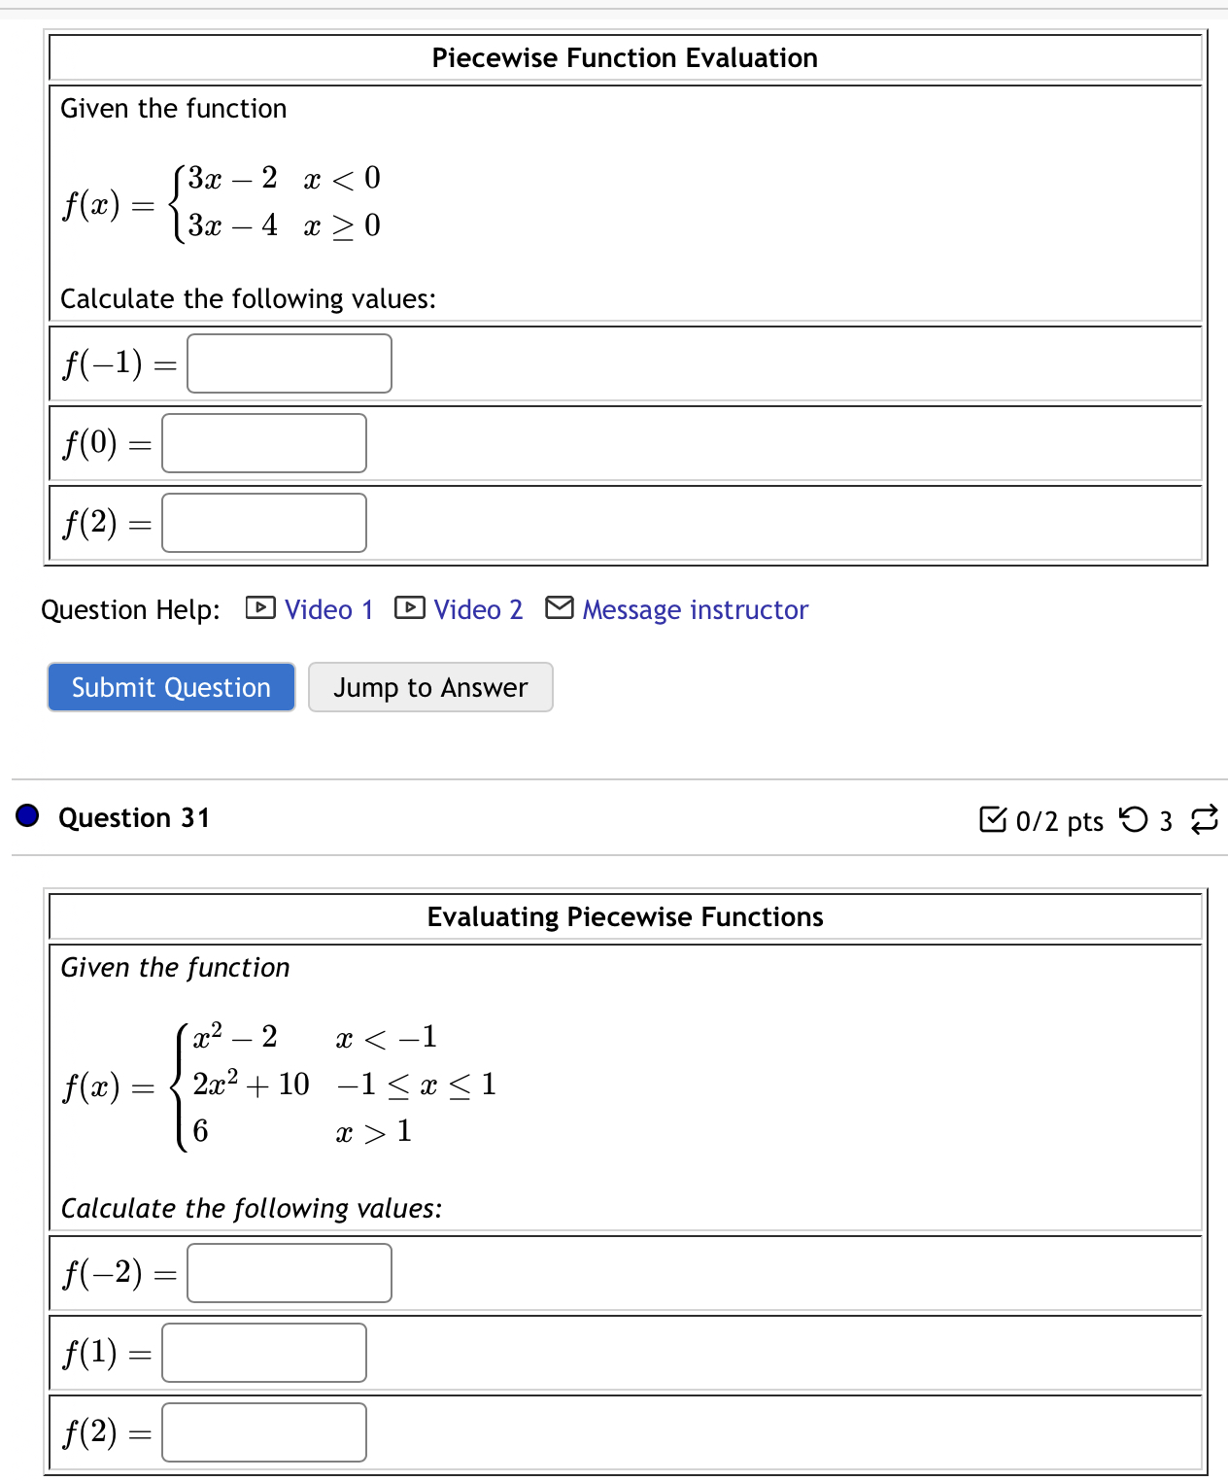Click the 0/2 pts score indicator
Viewport: 1228px width, 1481px height.
pyautogui.click(x=1059, y=821)
